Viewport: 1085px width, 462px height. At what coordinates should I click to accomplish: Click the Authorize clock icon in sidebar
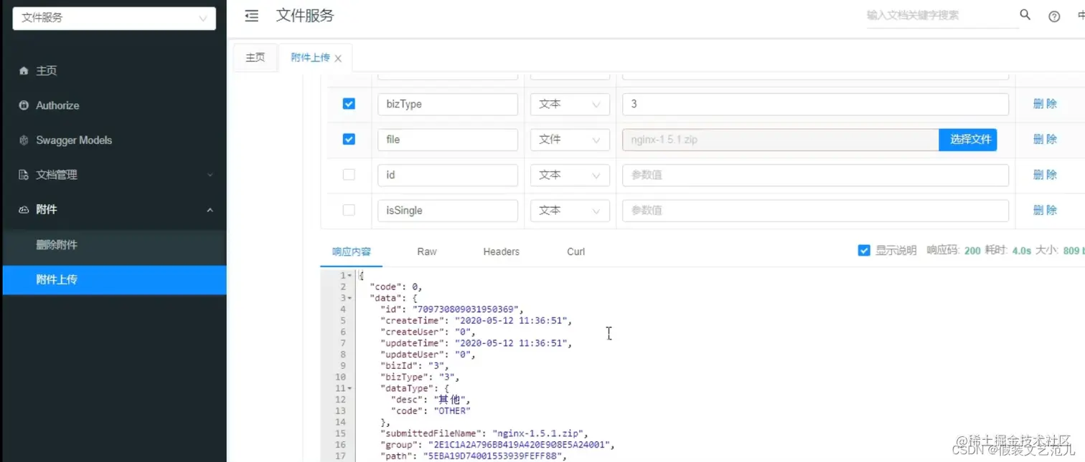[x=24, y=105]
